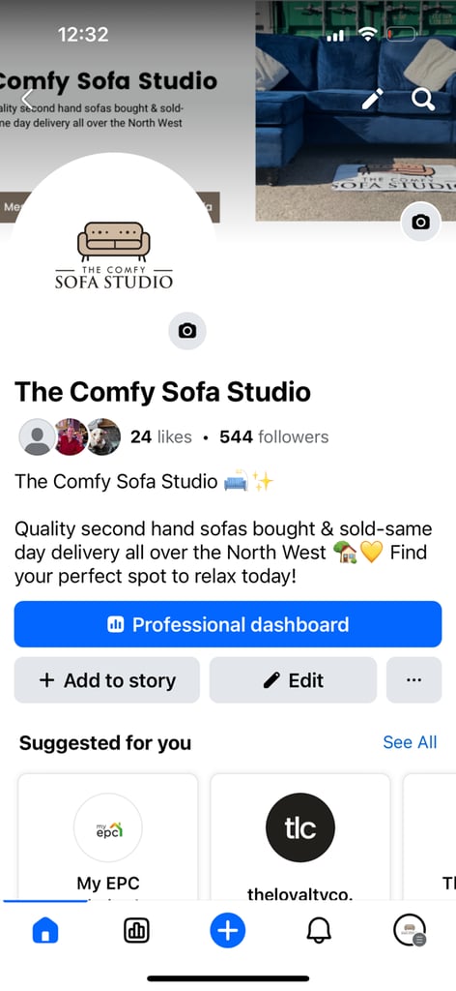Tap the profile picture camera icon
The height and width of the screenshot is (991, 456).
coord(187,331)
